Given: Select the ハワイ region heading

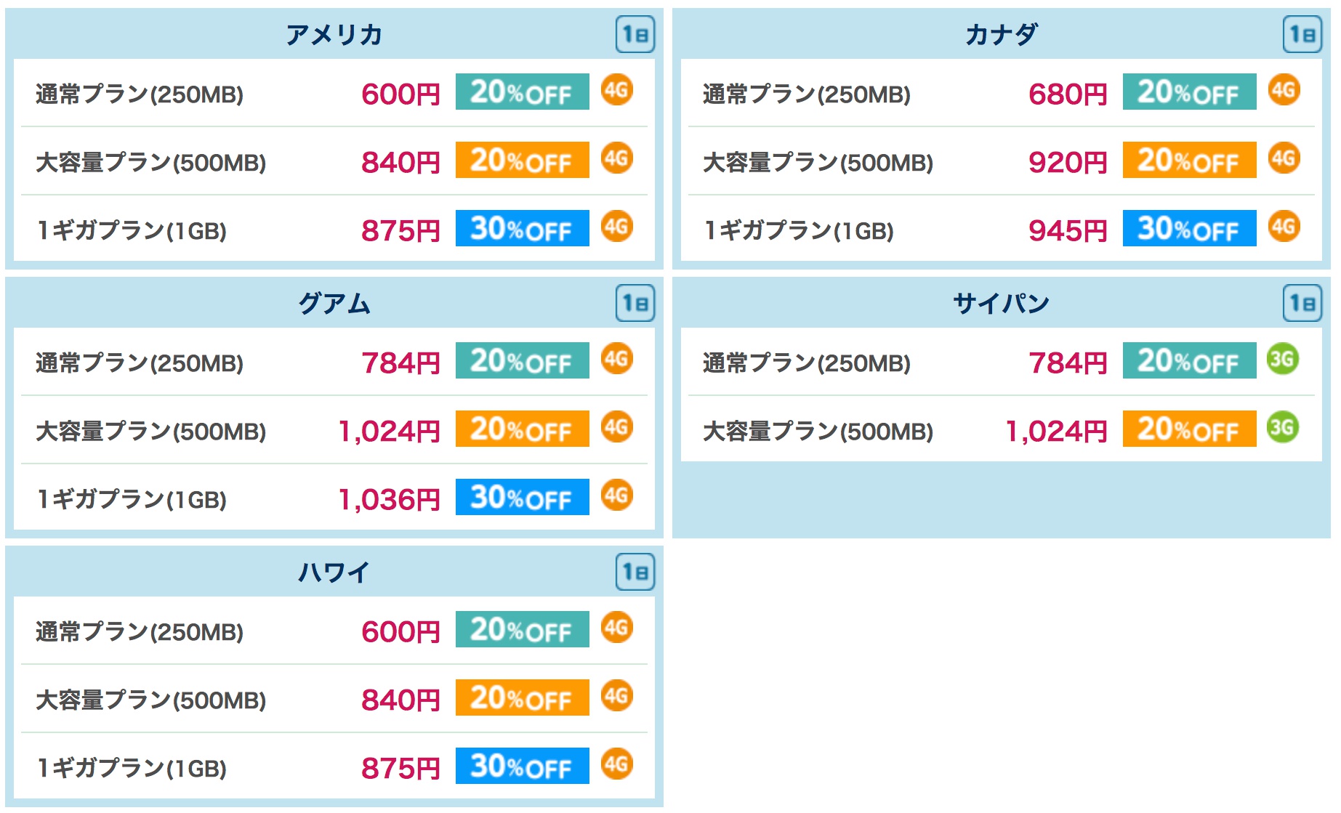Looking at the screenshot, I should pos(334,572).
